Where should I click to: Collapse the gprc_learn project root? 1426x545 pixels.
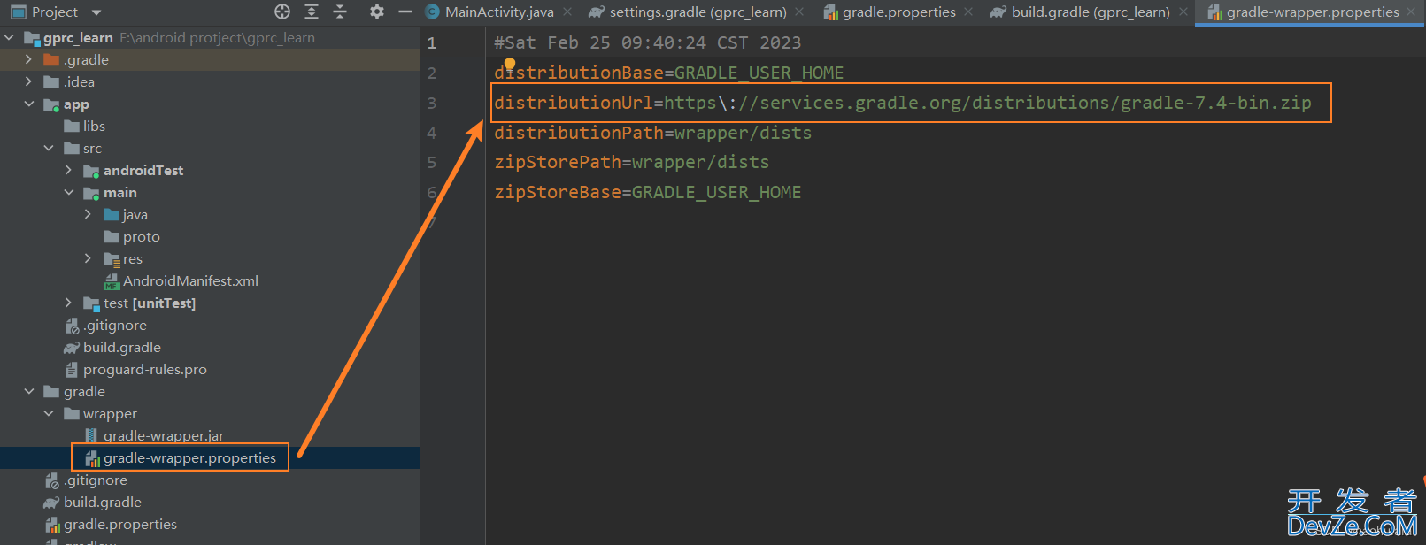[x=9, y=38]
